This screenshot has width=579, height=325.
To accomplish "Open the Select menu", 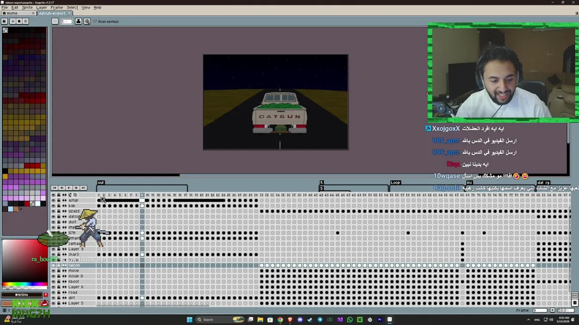I will coord(72,7).
